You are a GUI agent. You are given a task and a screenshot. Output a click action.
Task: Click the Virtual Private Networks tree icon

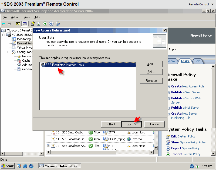click(14, 48)
